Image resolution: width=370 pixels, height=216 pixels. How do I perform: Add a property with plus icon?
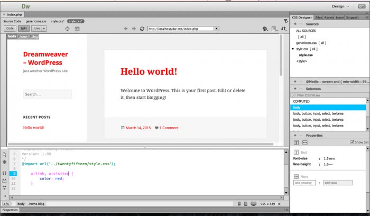295,135
